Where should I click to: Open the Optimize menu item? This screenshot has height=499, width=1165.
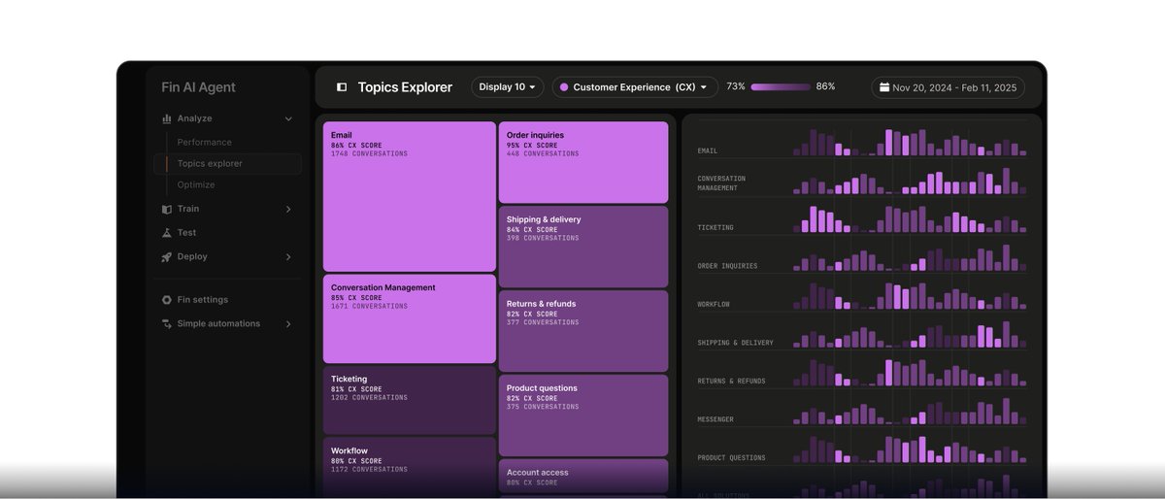pyautogui.click(x=196, y=185)
